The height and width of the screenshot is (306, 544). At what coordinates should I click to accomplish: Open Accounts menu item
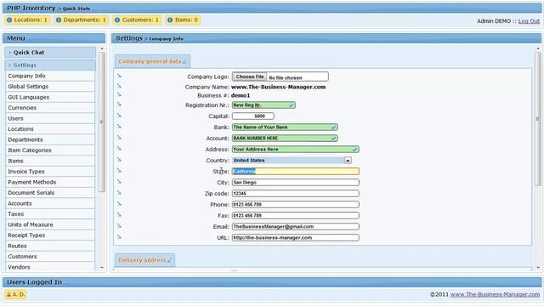coord(50,203)
